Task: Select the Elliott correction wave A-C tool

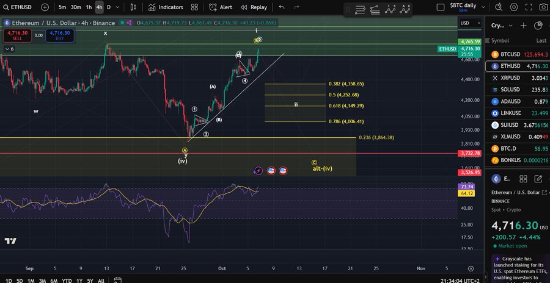Action: pos(405,10)
